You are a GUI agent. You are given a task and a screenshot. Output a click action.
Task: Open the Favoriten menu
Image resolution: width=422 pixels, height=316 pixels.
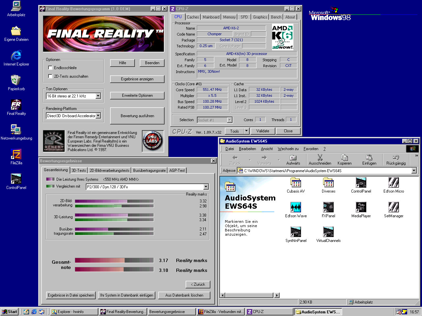click(x=311, y=149)
